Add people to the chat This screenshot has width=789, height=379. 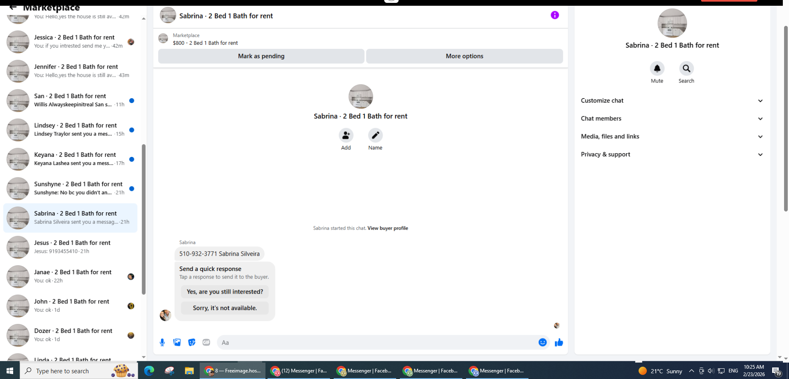[346, 135]
